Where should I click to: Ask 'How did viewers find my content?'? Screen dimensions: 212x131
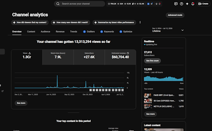click(x=30, y=22)
